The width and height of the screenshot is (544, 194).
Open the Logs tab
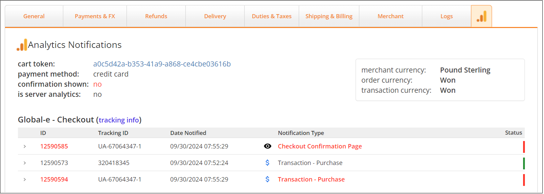coord(447,16)
